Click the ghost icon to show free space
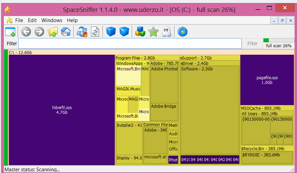 pos(167,32)
